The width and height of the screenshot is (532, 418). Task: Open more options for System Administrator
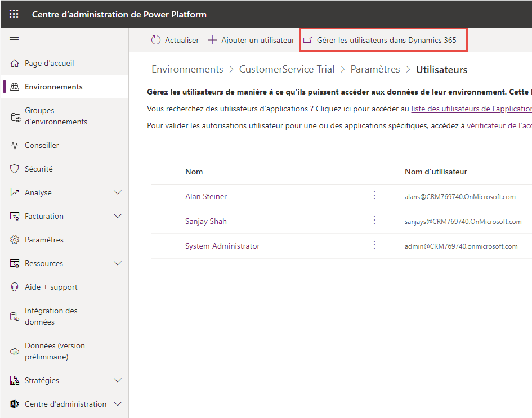pos(374,245)
